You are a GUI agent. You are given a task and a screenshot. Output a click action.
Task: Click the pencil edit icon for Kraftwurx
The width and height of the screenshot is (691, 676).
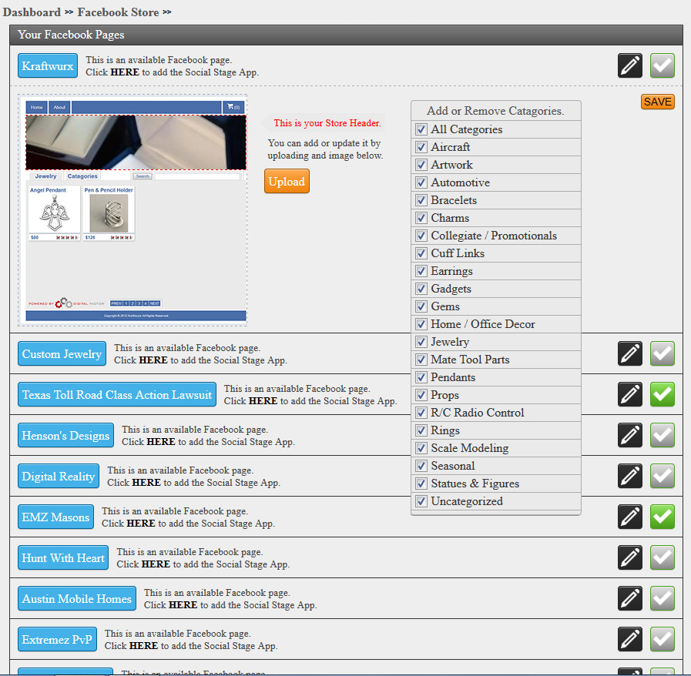pos(630,66)
